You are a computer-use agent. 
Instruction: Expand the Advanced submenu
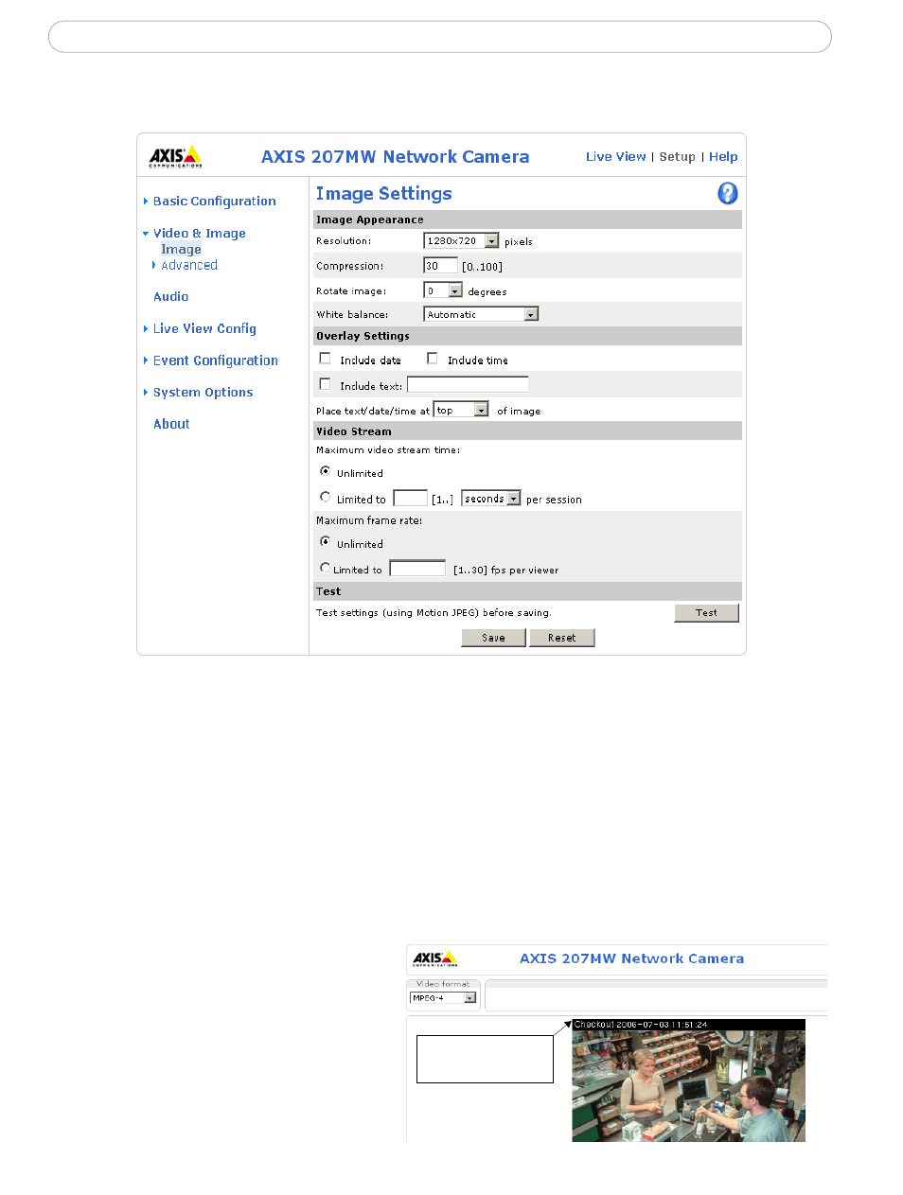[188, 266]
